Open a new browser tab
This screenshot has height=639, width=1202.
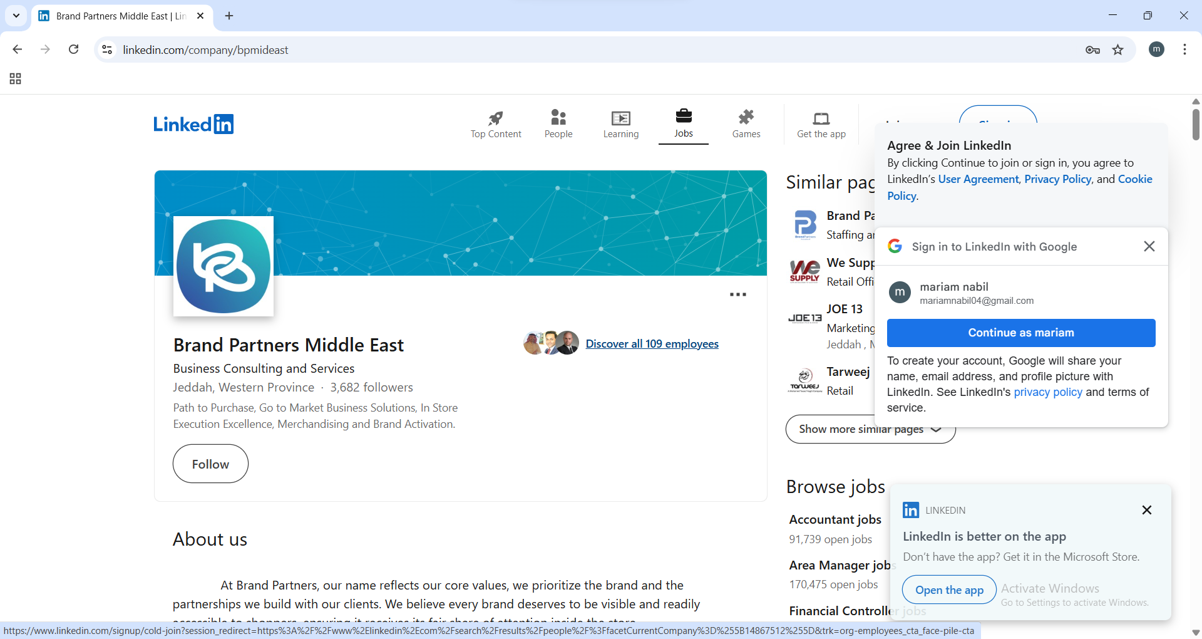click(x=229, y=16)
